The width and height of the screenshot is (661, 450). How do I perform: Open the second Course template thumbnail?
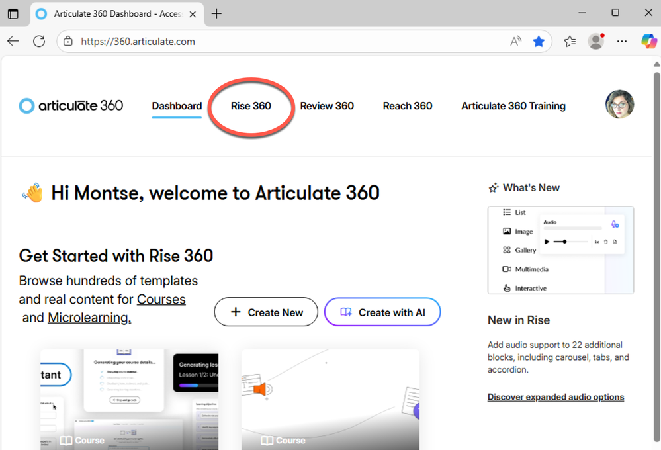click(x=330, y=399)
